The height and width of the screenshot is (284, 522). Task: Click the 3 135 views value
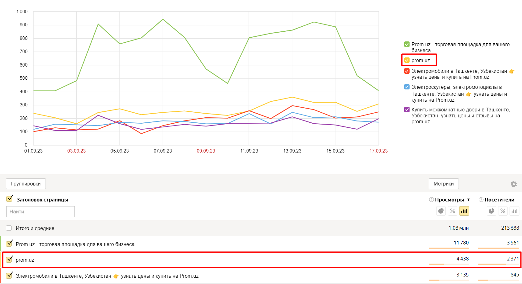[463, 275]
